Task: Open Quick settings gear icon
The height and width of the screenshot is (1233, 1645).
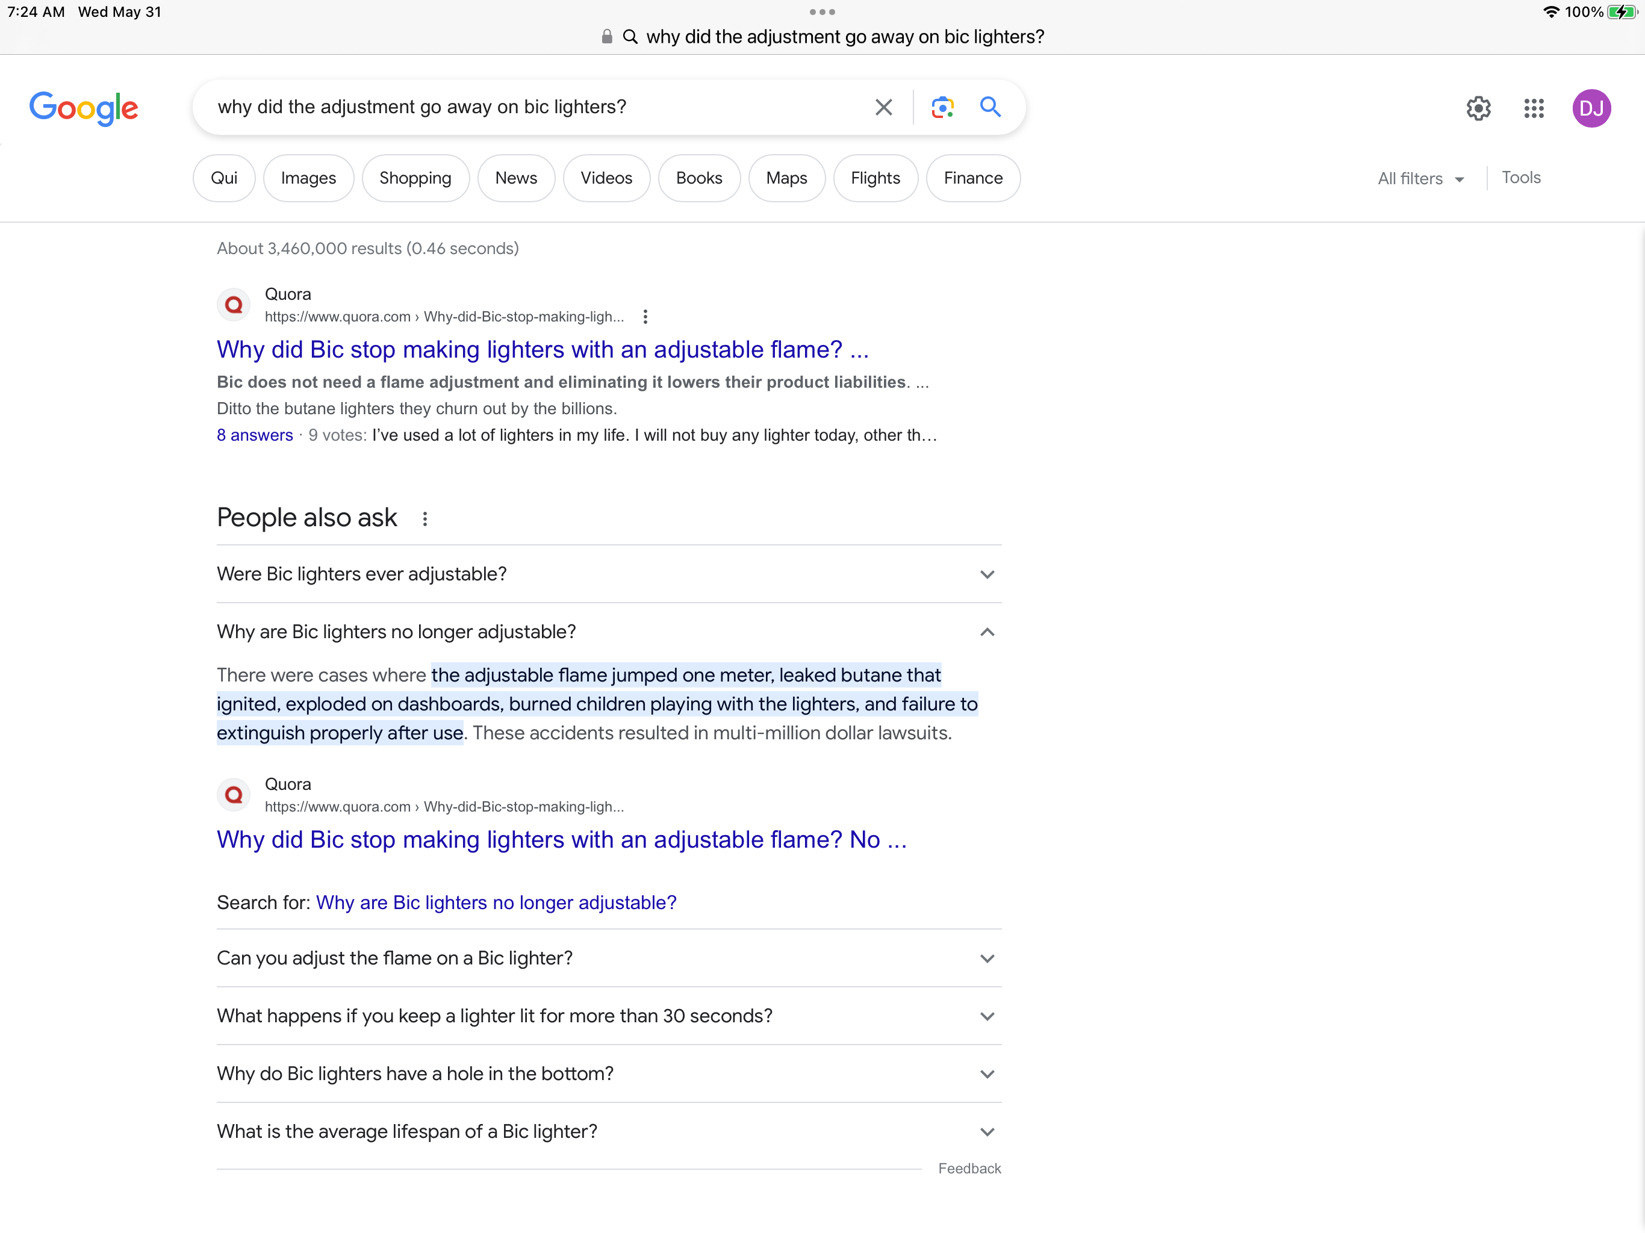Action: [x=1478, y=108]
